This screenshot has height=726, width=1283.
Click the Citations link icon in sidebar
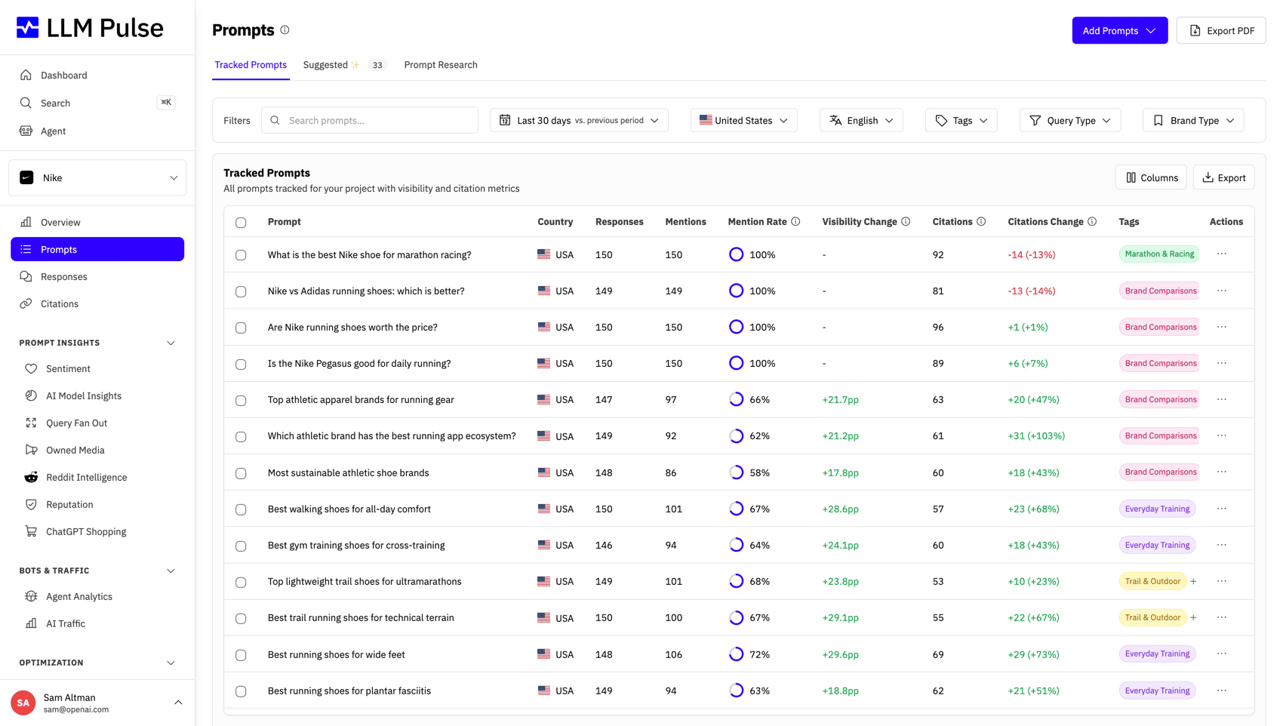(26, 303)
